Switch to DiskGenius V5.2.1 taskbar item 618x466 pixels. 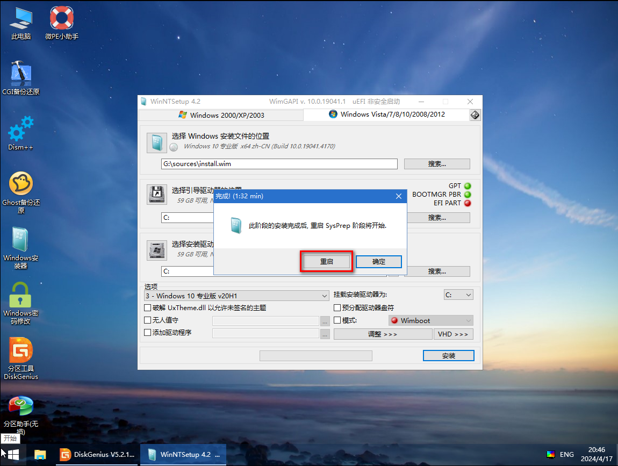(97, 455)
